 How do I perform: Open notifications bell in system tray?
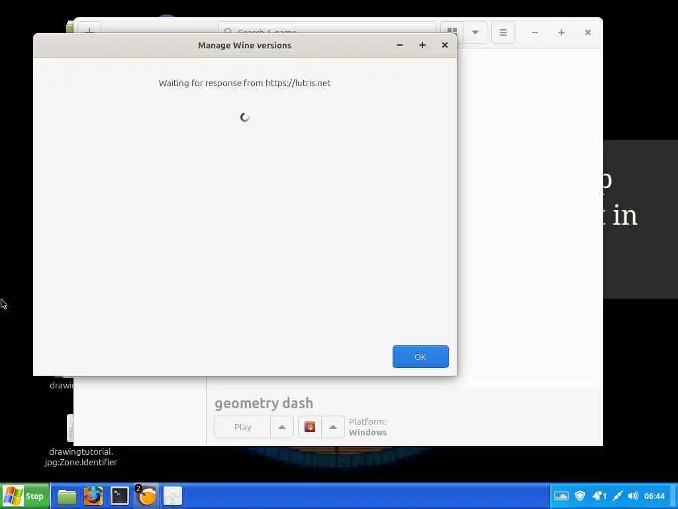tap(599, 496)
